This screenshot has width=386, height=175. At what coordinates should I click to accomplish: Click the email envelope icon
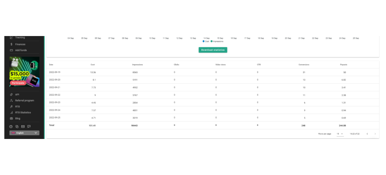(23, 126)
